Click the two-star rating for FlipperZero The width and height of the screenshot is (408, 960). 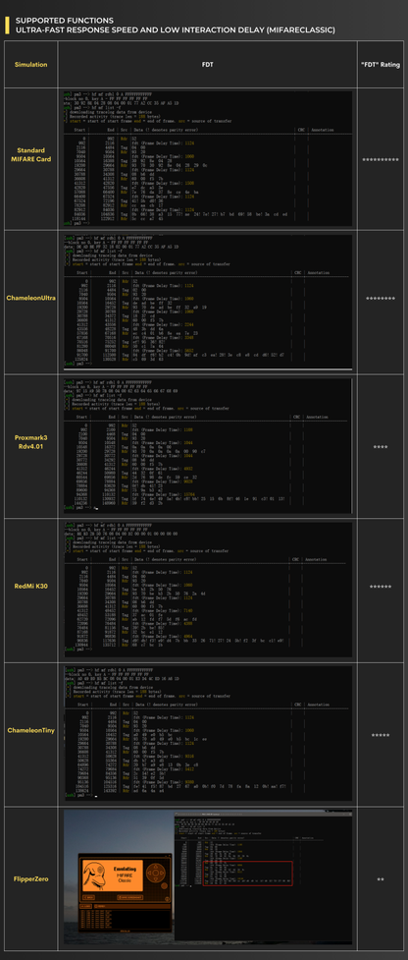click(x=381, y=879)
